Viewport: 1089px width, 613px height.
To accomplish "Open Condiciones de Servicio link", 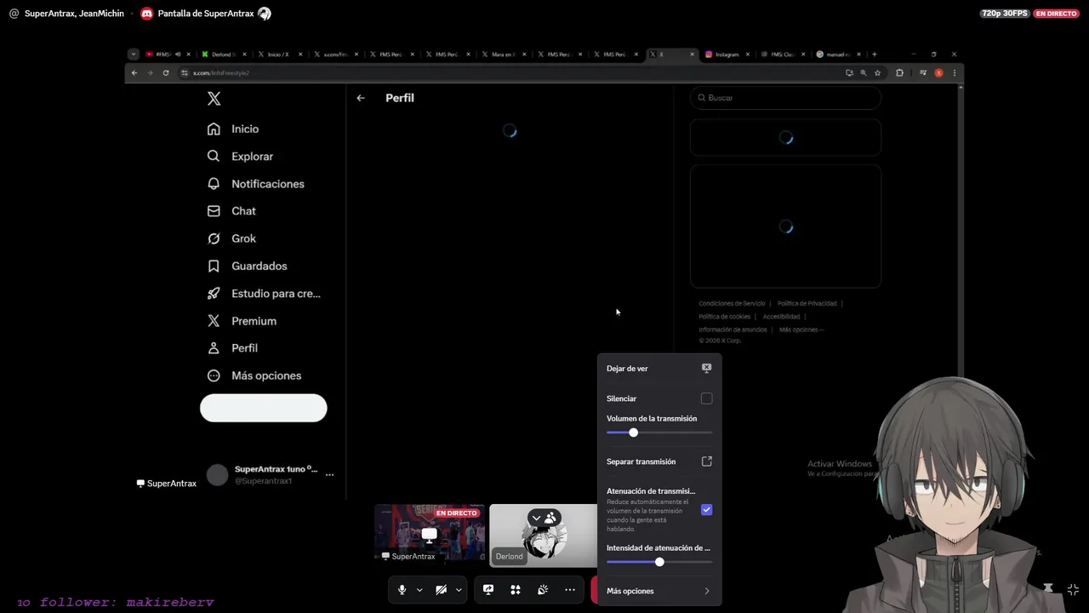I will 732,303.
